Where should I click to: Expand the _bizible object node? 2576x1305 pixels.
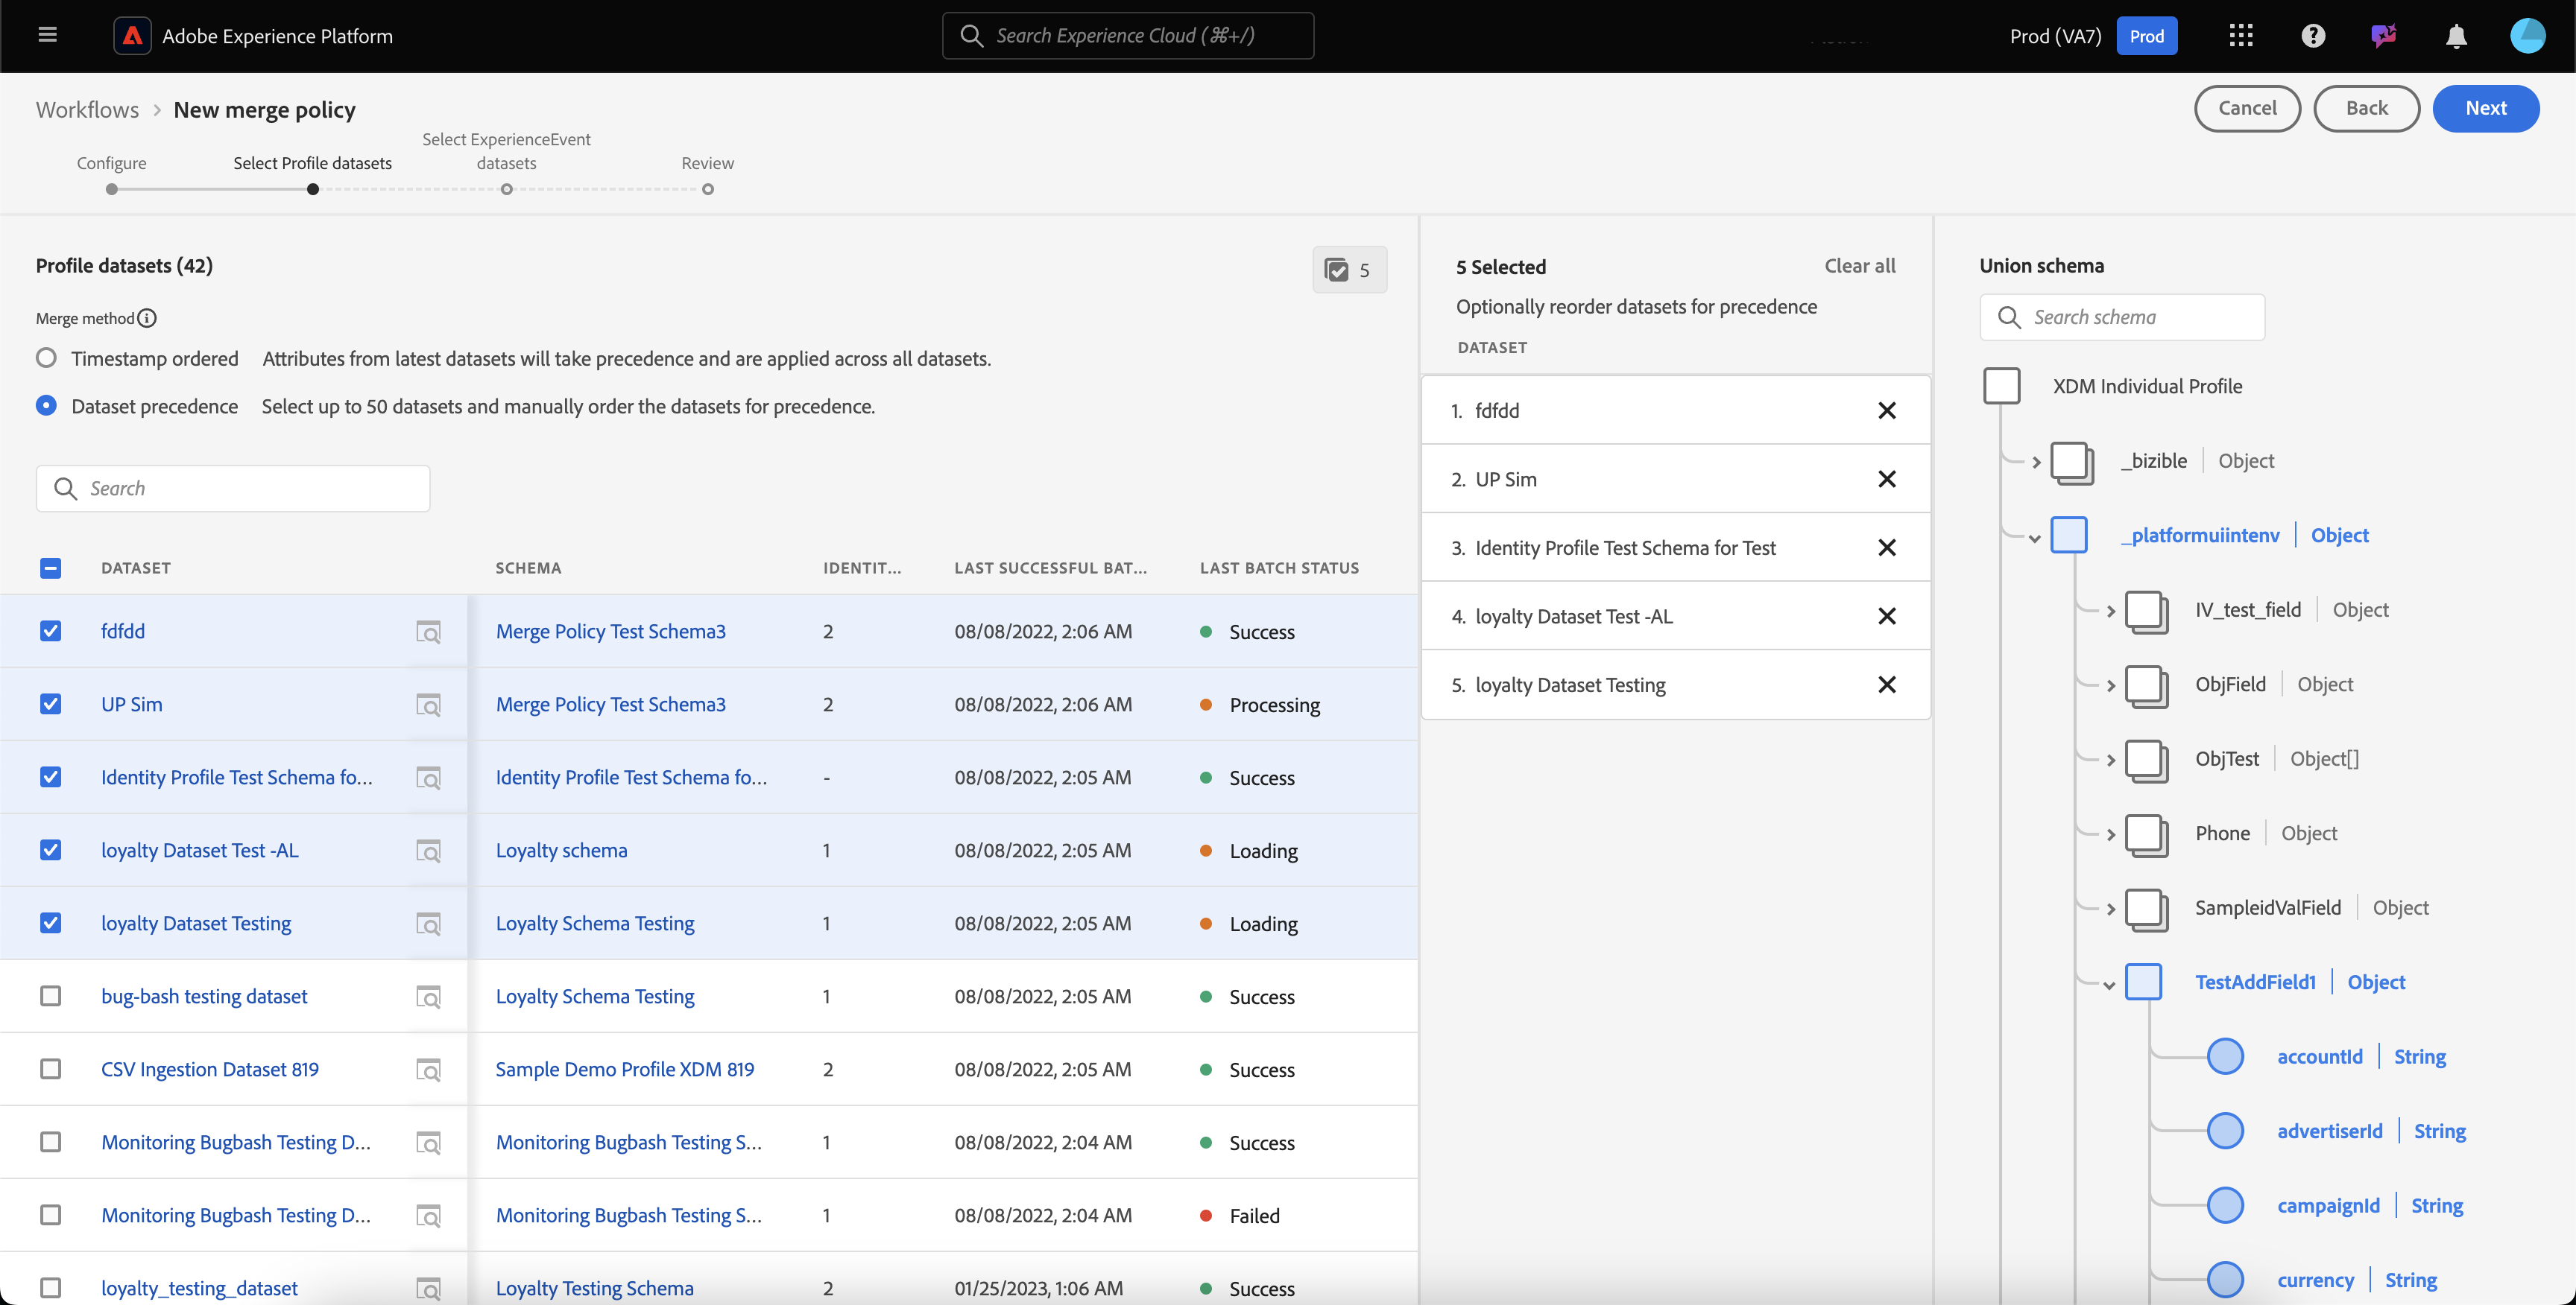click(x=2036, y=462)
